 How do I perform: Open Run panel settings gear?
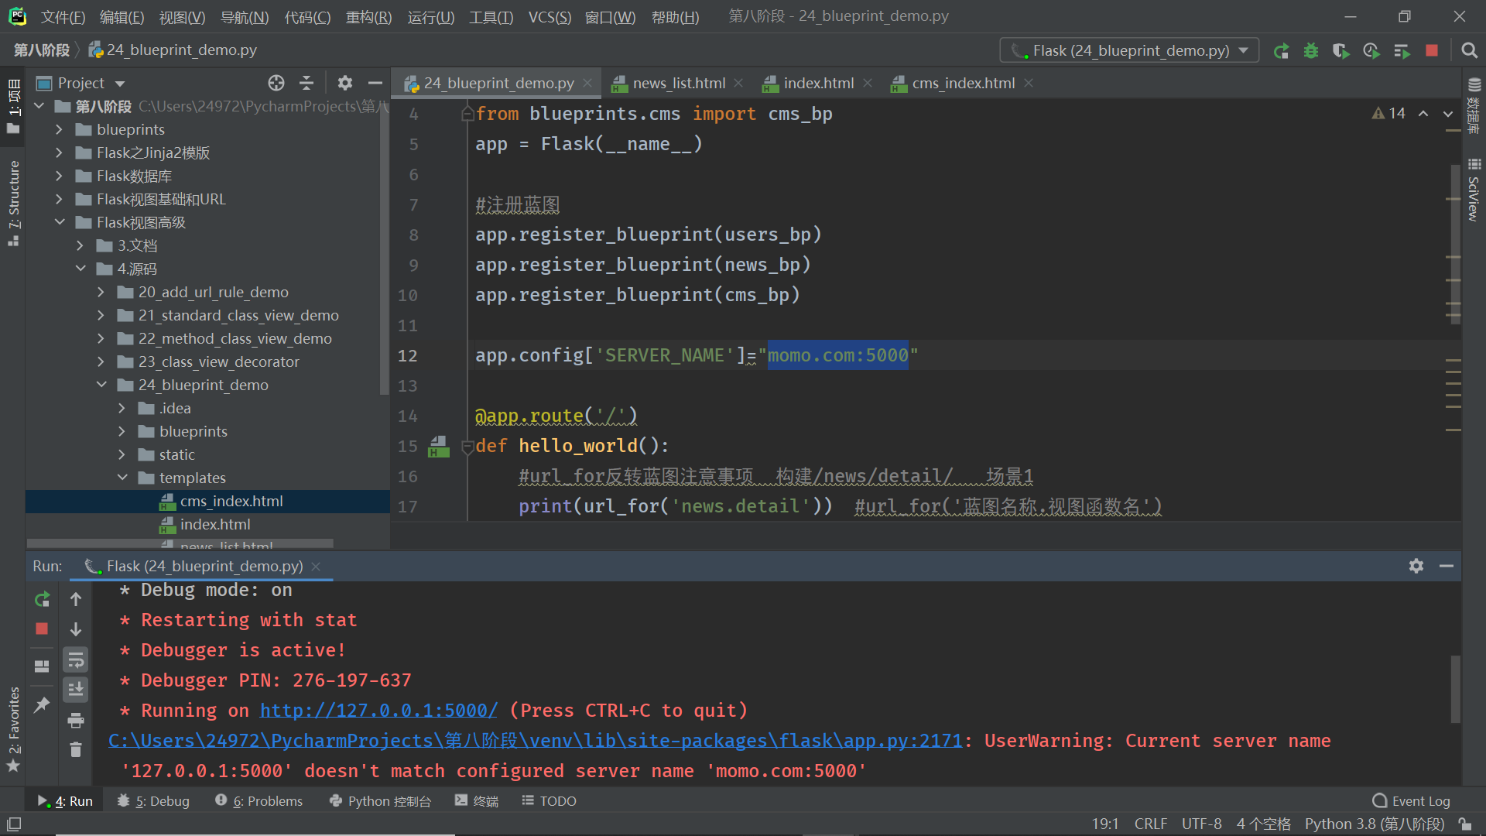click(1416, 566)
